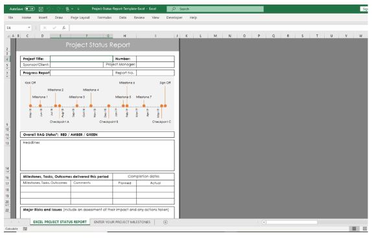The height and width of the screenshot is (240, 372).
Task: Click the Project Manager value cell
Action: (x=156, y=65)
